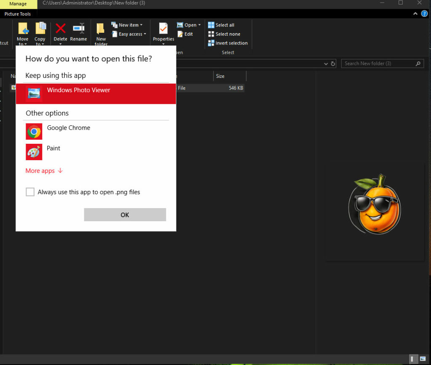Check Always use this app to open .png files
This screenshot has height=365, width=431.
click(30, 192)
